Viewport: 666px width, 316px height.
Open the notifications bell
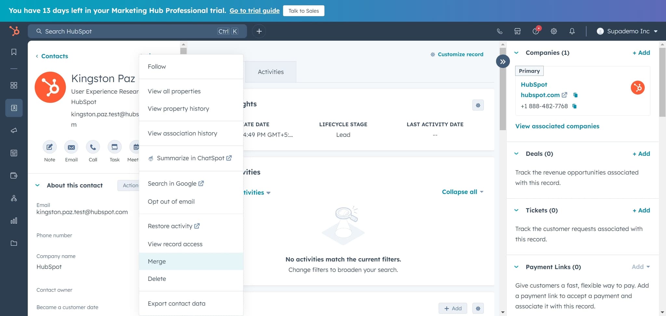coord(572,31)
